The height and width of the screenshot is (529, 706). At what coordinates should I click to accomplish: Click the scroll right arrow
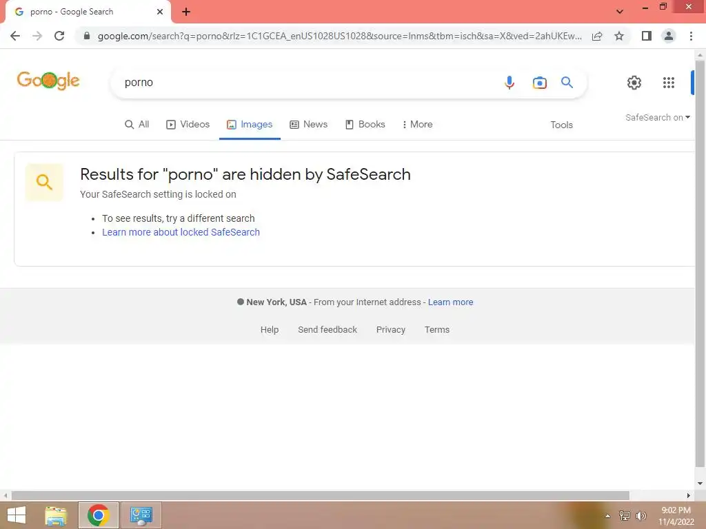[689, 495]
